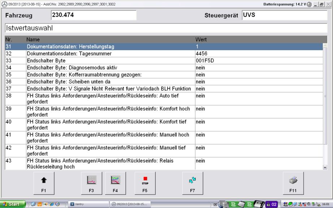Click the Fahrzeug field showing 230.474
The width and height of the screenshot is (333, 208).
[94, 15]
